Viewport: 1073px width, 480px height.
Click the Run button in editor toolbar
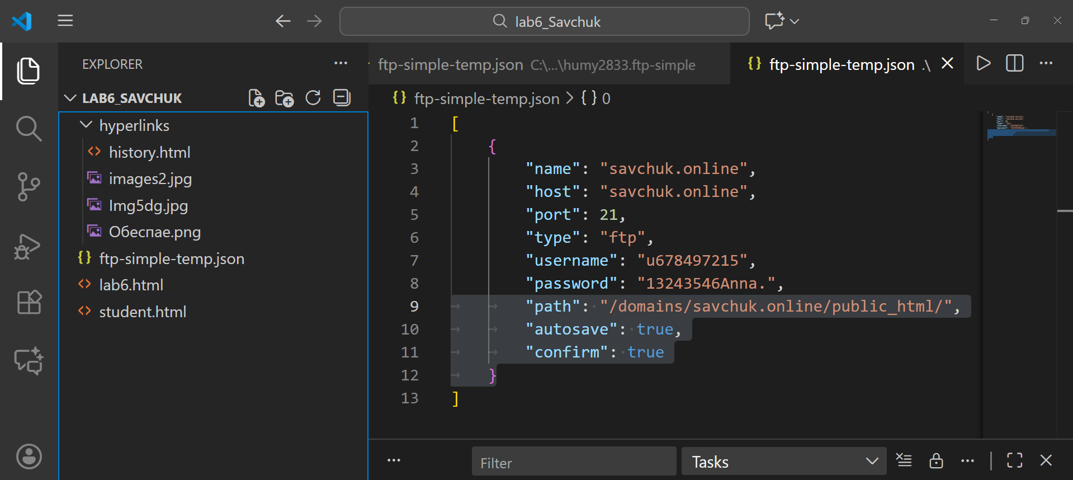(x=983, y=64)
